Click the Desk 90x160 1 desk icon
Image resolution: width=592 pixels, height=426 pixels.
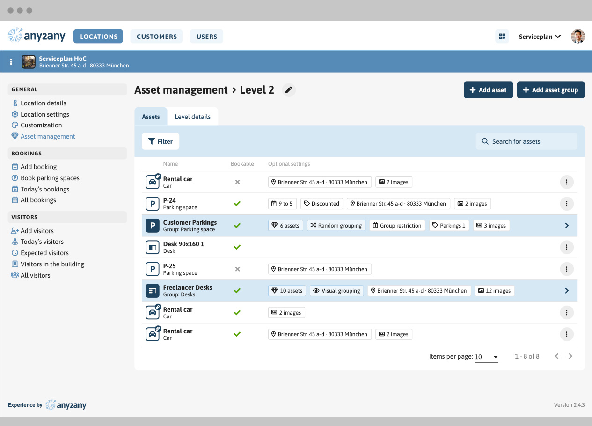point(152,247)
